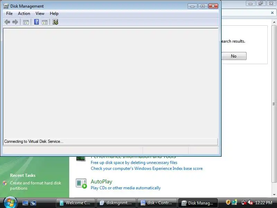This screenshot has width=277, height=208.
Task: Switch to the disk - Contr... taskbar button
Action: point(157,203)
